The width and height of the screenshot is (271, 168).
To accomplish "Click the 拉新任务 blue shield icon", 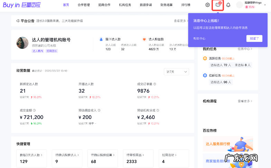I will [205, 75].
